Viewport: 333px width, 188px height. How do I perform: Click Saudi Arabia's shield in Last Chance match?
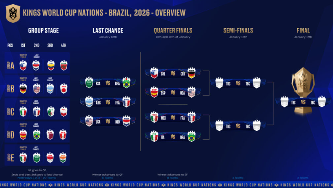(89, 83)
